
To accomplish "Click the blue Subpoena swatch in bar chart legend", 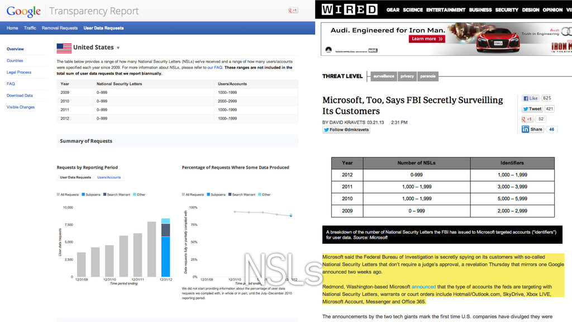I will pyautogui.click(x=83, y=195).
